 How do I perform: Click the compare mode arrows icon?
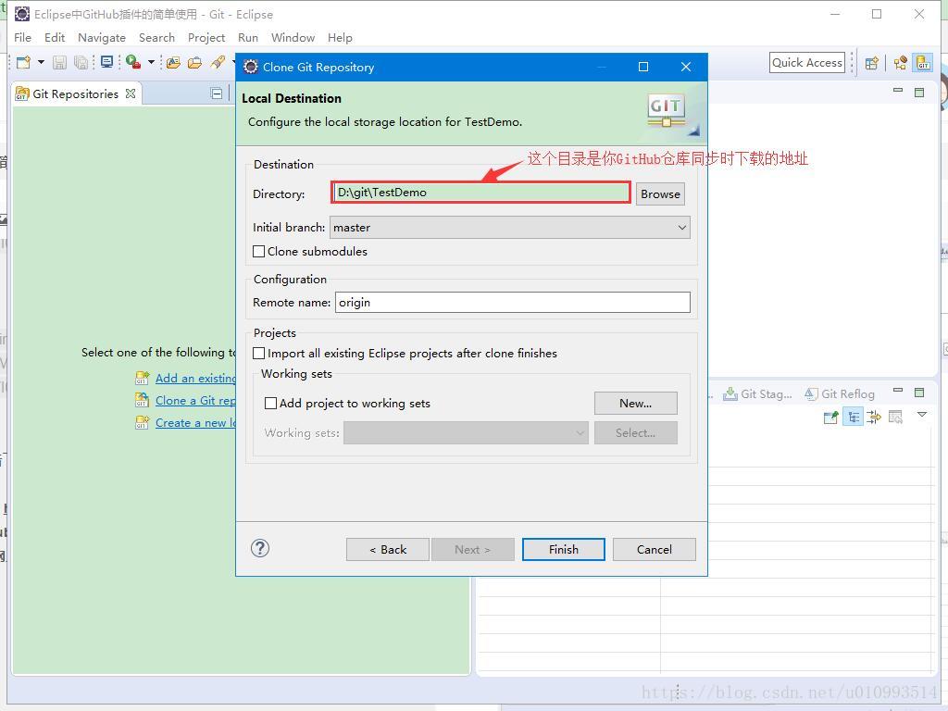tap(874, 418)
